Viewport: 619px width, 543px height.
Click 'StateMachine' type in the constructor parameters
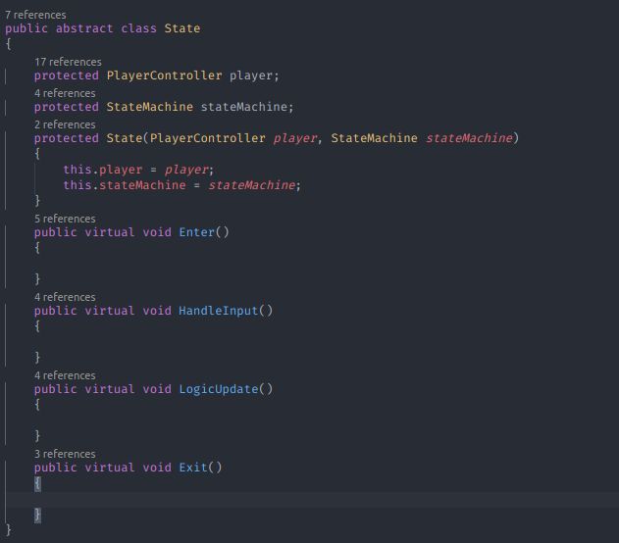tap(374, 138)
